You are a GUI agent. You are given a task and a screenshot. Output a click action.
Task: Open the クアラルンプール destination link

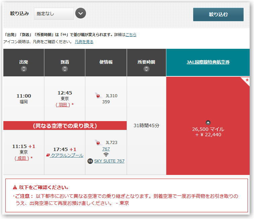pyautogui.click(x=67, y=155)
